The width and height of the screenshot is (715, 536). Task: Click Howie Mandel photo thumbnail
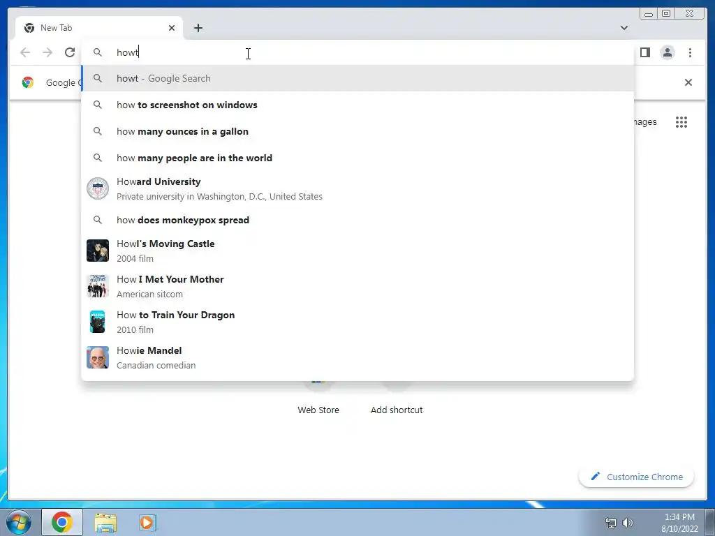(x=98, y=357)
